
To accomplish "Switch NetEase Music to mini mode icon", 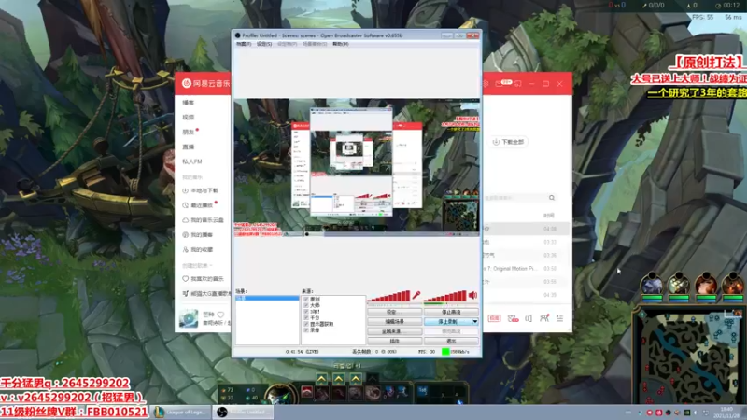I will 518,83.
